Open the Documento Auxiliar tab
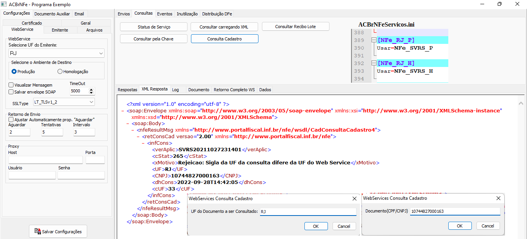The width and height of the screenshot is (527, 239). click(x=52, y=14)
